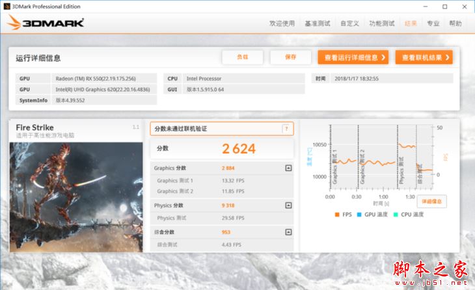The width and height of the screenshot is (475, 290).
Task: Close the 3DMark window
Action: 465,7
